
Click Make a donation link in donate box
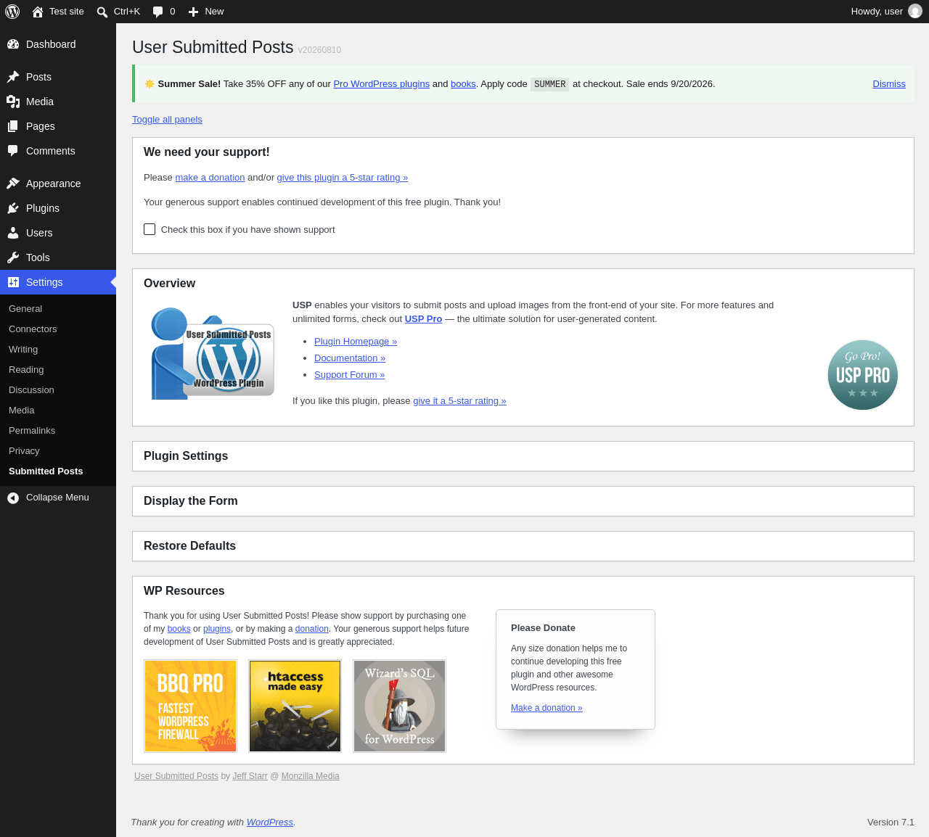click(547, 708)
